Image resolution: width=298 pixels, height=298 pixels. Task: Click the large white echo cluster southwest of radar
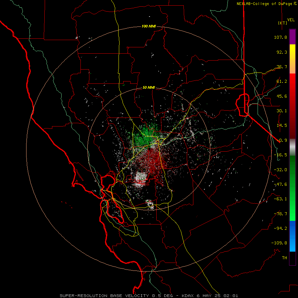pyautogui.click(x=141, y=179)
